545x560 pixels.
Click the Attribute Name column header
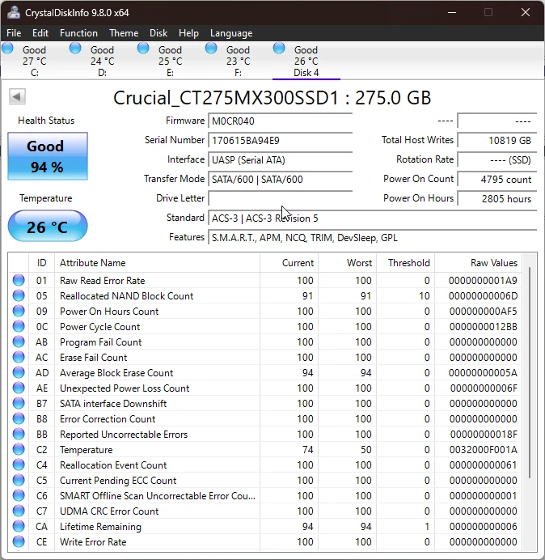[157, 263]
